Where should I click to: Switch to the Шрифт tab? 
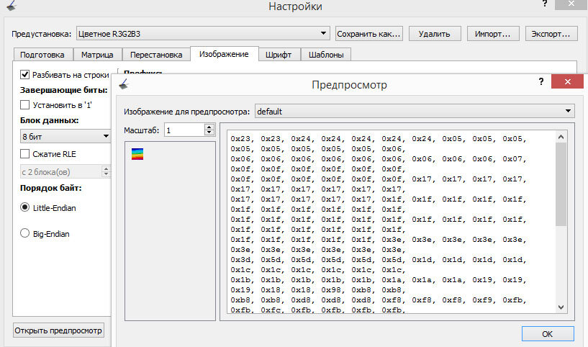point(279,55)
